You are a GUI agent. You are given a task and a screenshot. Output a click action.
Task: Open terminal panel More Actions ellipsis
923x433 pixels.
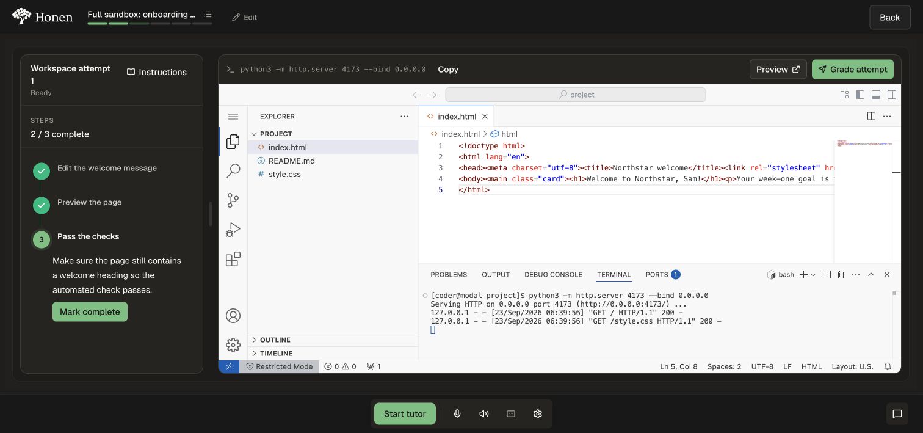click(x=856, y=275)
